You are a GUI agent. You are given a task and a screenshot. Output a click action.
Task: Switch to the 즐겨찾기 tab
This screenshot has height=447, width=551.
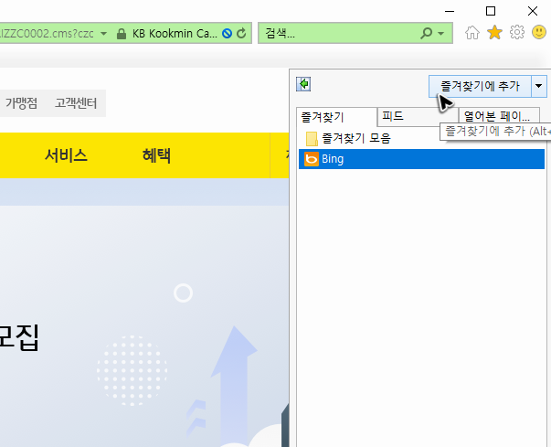point(336,117)
